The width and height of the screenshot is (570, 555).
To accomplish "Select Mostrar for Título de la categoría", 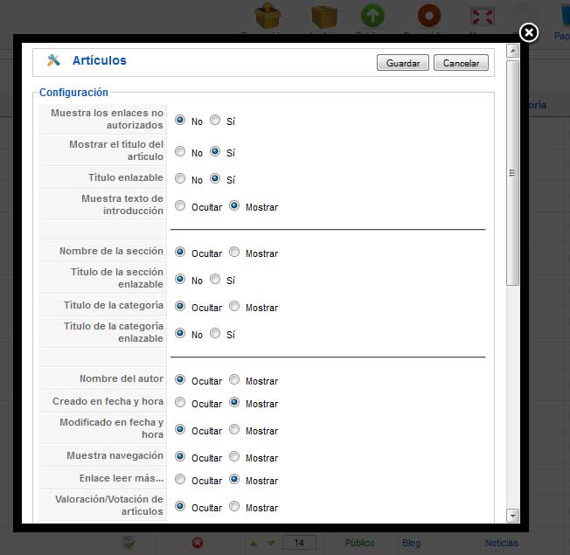I will pos(234,306).
